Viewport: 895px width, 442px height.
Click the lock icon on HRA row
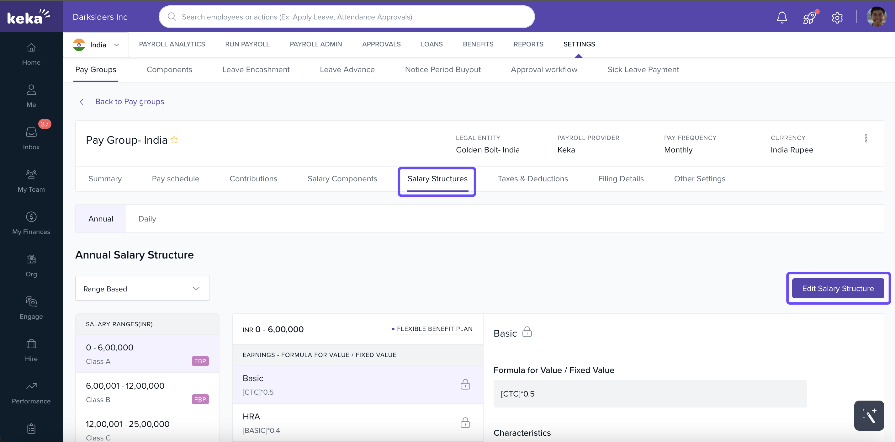point(465,423)
